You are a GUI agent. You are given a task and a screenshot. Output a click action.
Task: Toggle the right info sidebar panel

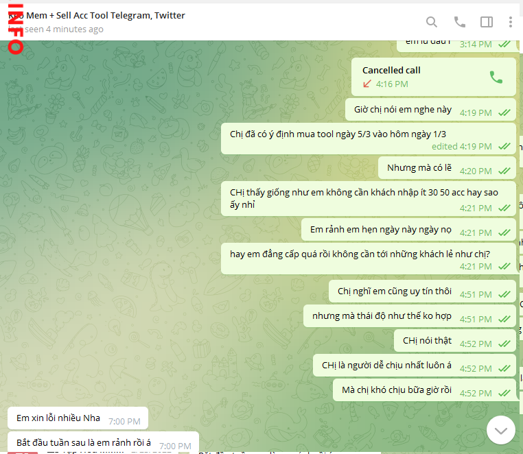487,22
